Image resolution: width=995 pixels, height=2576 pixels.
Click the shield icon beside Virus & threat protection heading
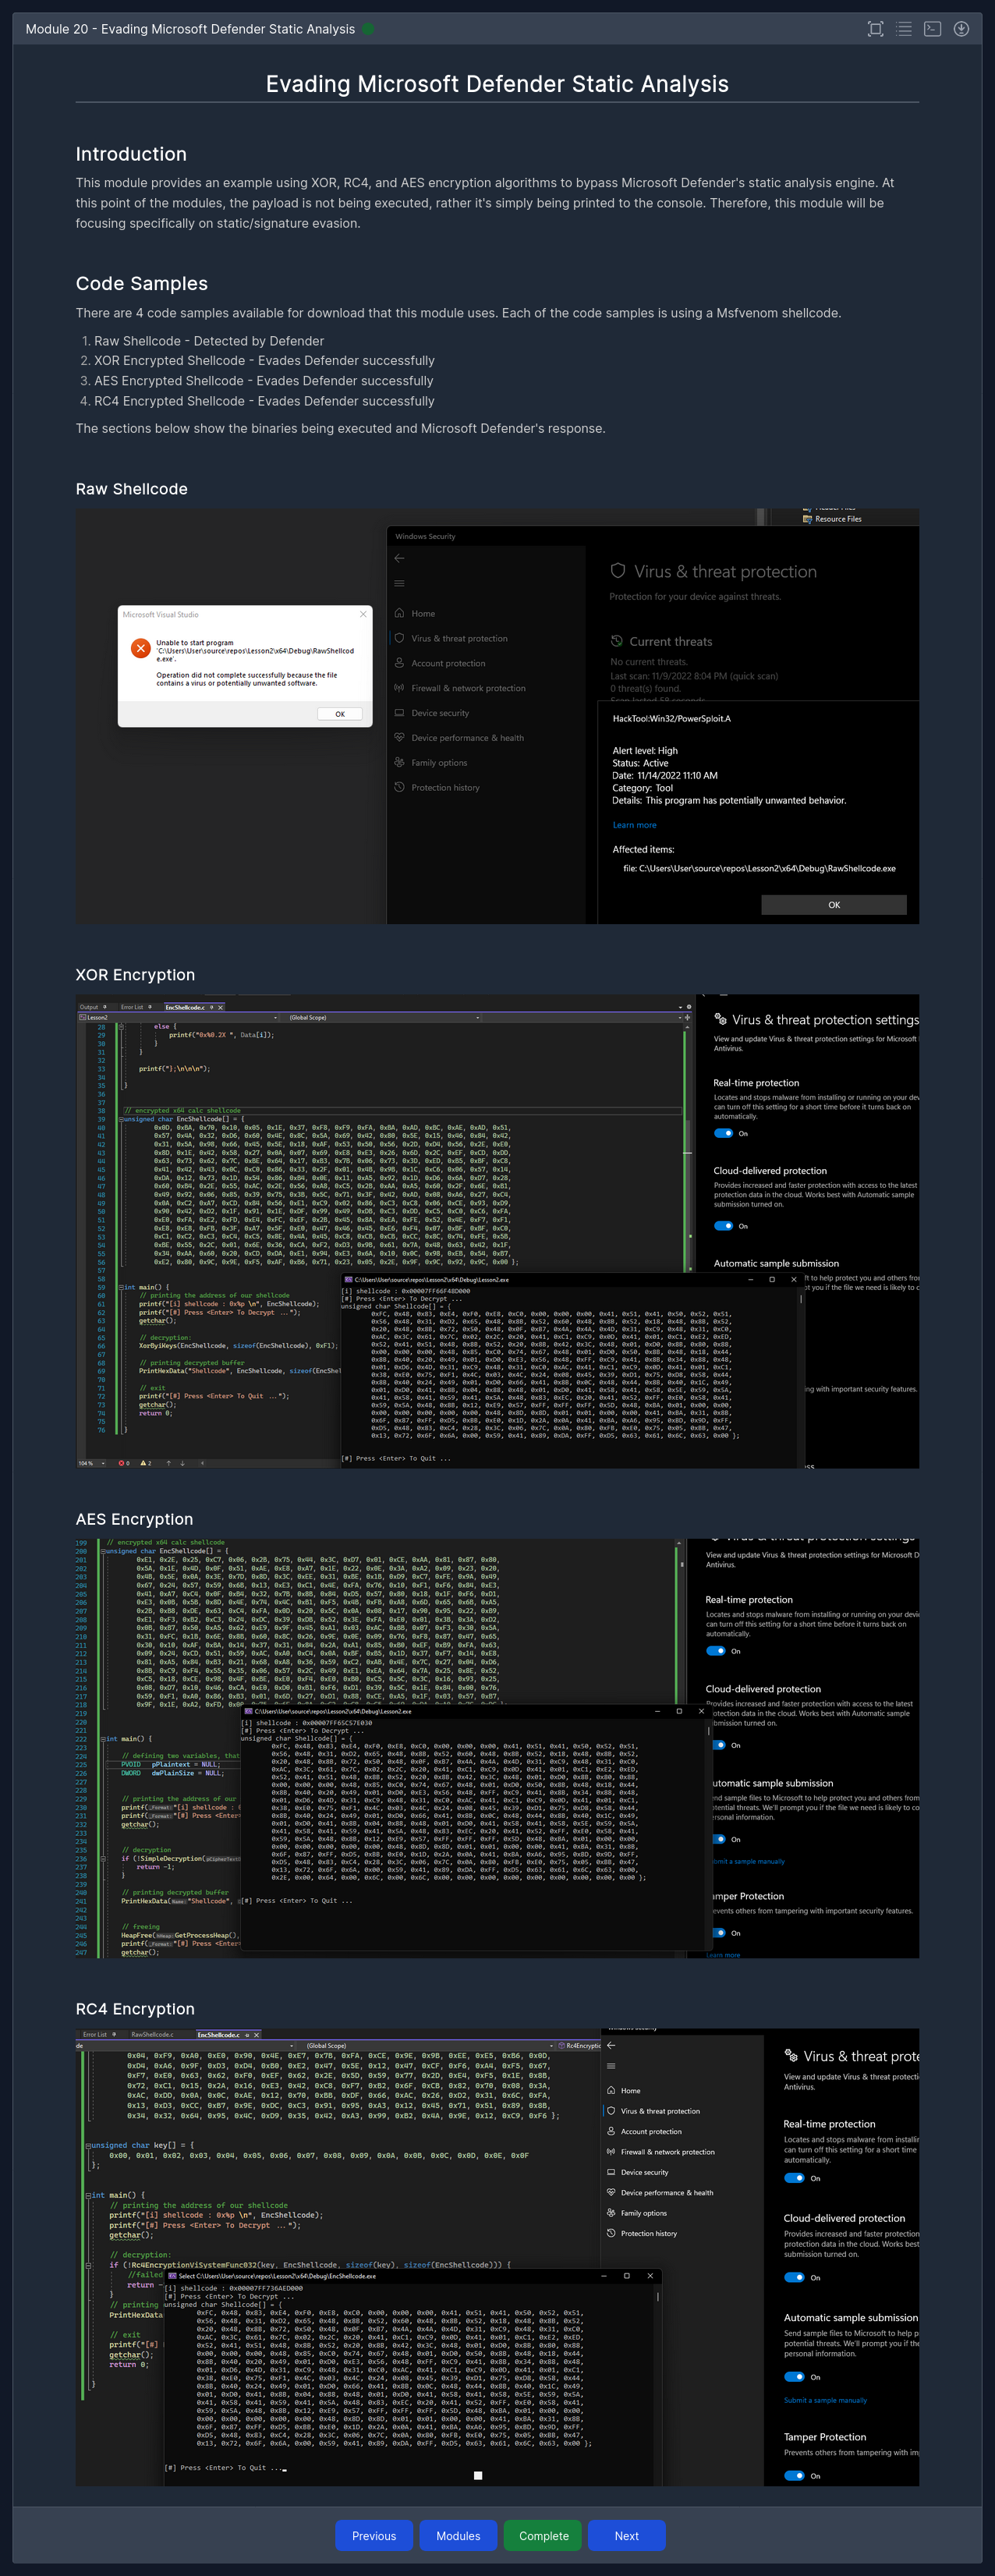(618, 571)
